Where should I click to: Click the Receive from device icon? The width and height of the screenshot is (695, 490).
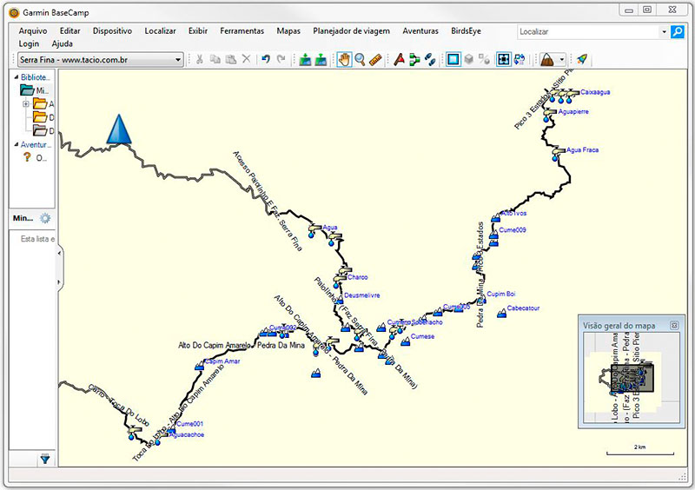[x=321, y=59]
